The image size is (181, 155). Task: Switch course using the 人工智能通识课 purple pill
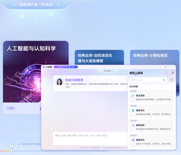click(x=66, y=67)
